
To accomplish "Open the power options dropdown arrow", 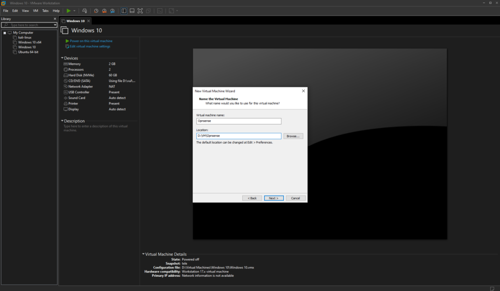I will pyautogui.click(x=75, y=11).
